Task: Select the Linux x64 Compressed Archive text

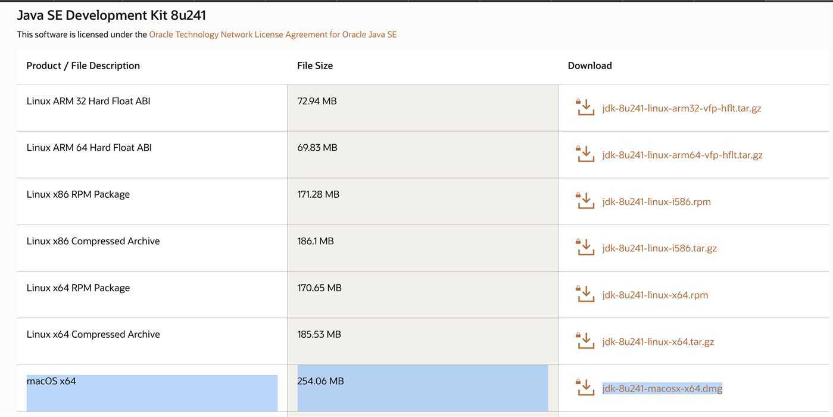Action: [x=93, y=334]
